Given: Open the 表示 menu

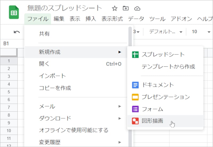Looking at the screenshot, I should pos(75,19).
